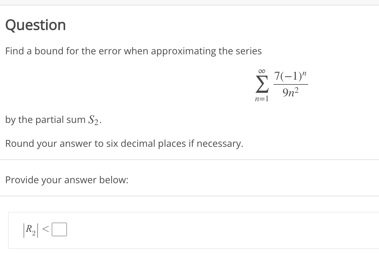Click the rounding instructions sentence

(124, 144)
